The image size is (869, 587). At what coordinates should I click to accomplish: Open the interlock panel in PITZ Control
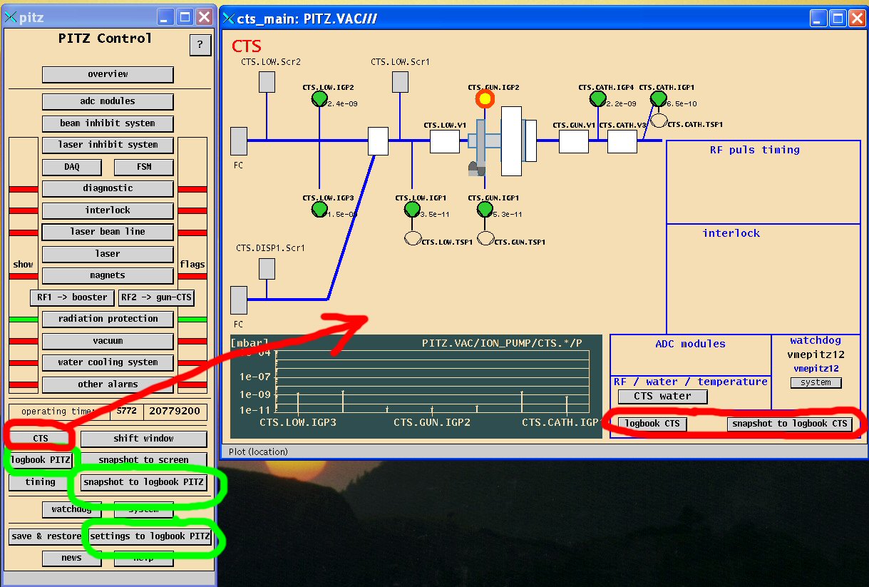(x=108, y=210)
